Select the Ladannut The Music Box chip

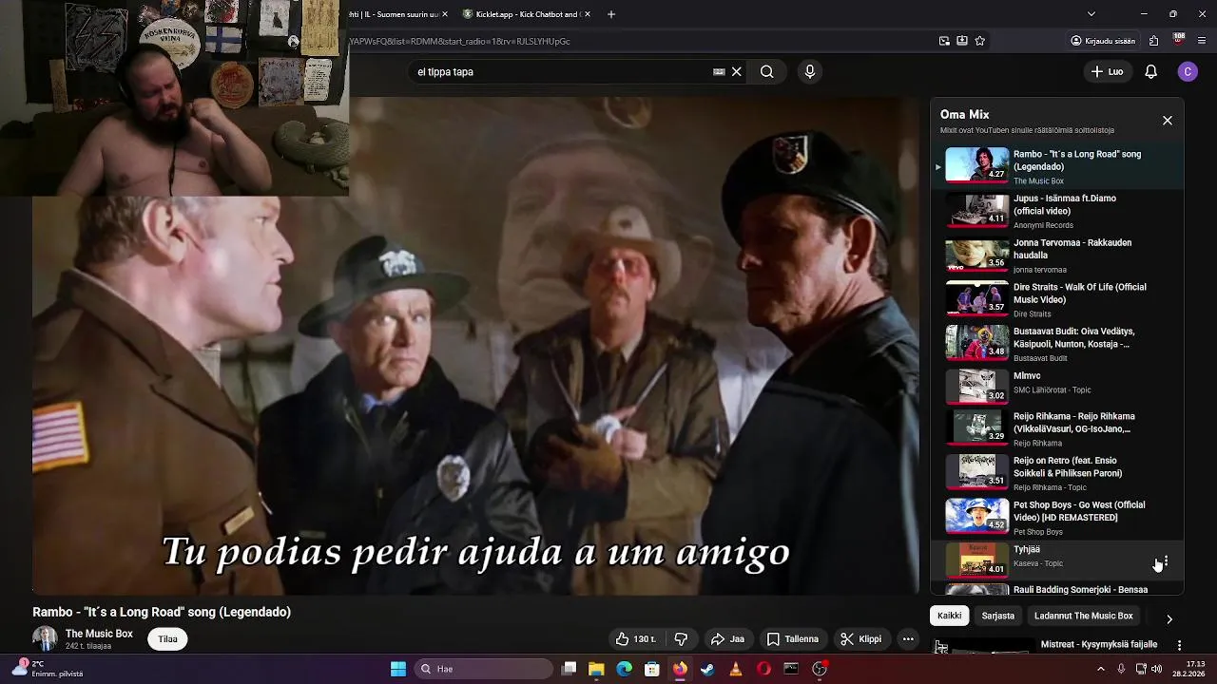pos(1083,616)
